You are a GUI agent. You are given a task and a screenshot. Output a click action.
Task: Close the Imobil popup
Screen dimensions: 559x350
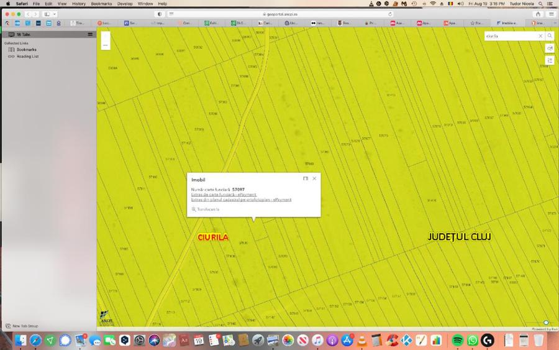tap(314, 178)
